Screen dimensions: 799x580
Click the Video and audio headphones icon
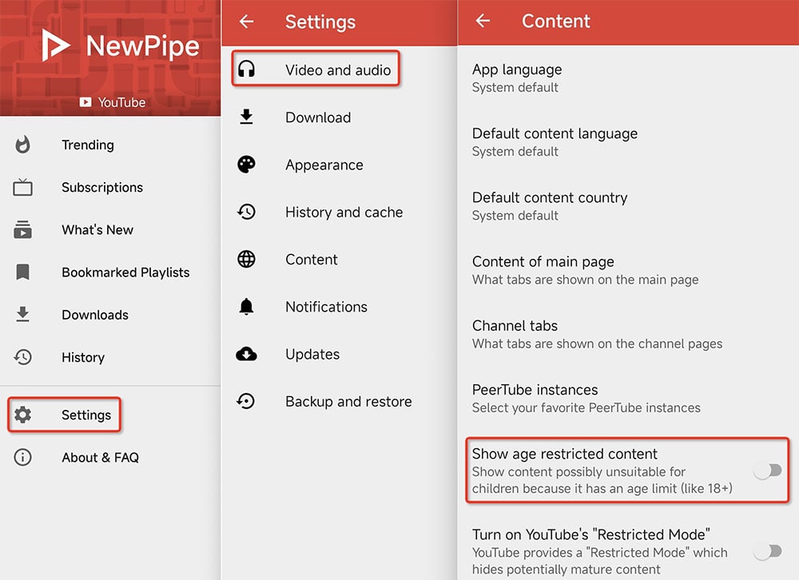click(247, 70)
